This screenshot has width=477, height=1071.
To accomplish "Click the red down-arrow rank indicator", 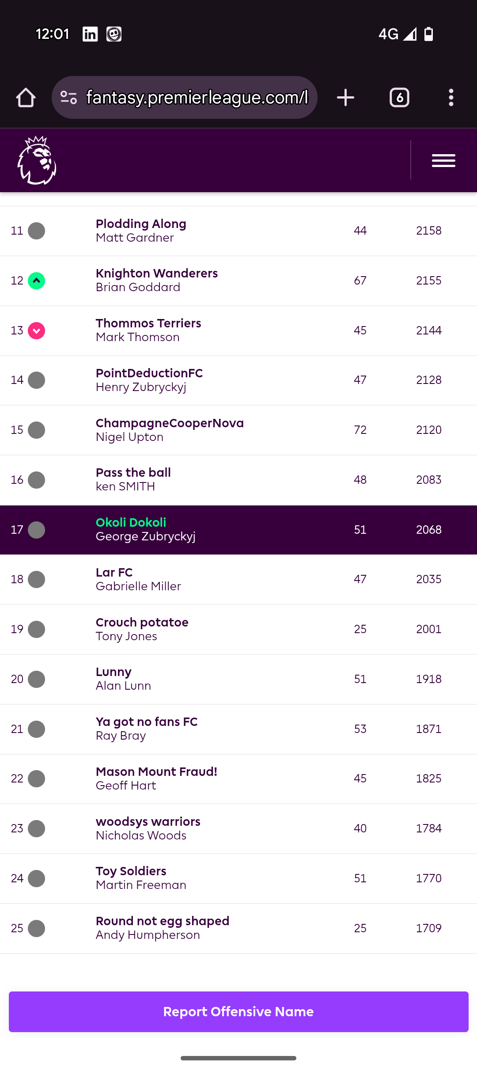I will [37, 330].
